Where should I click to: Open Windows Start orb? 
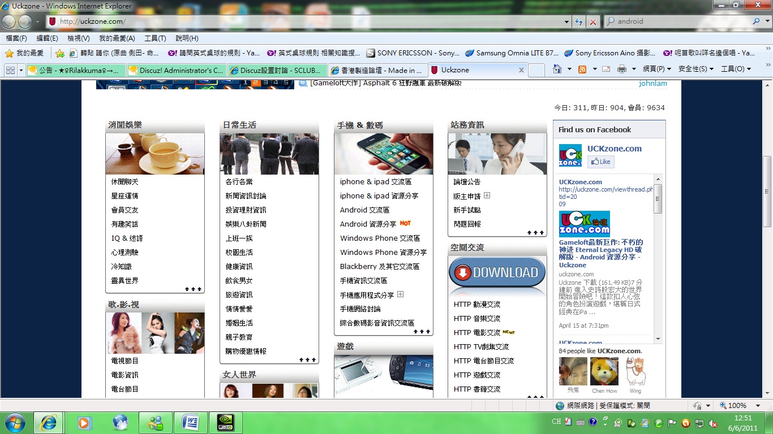tap(14, 423)
